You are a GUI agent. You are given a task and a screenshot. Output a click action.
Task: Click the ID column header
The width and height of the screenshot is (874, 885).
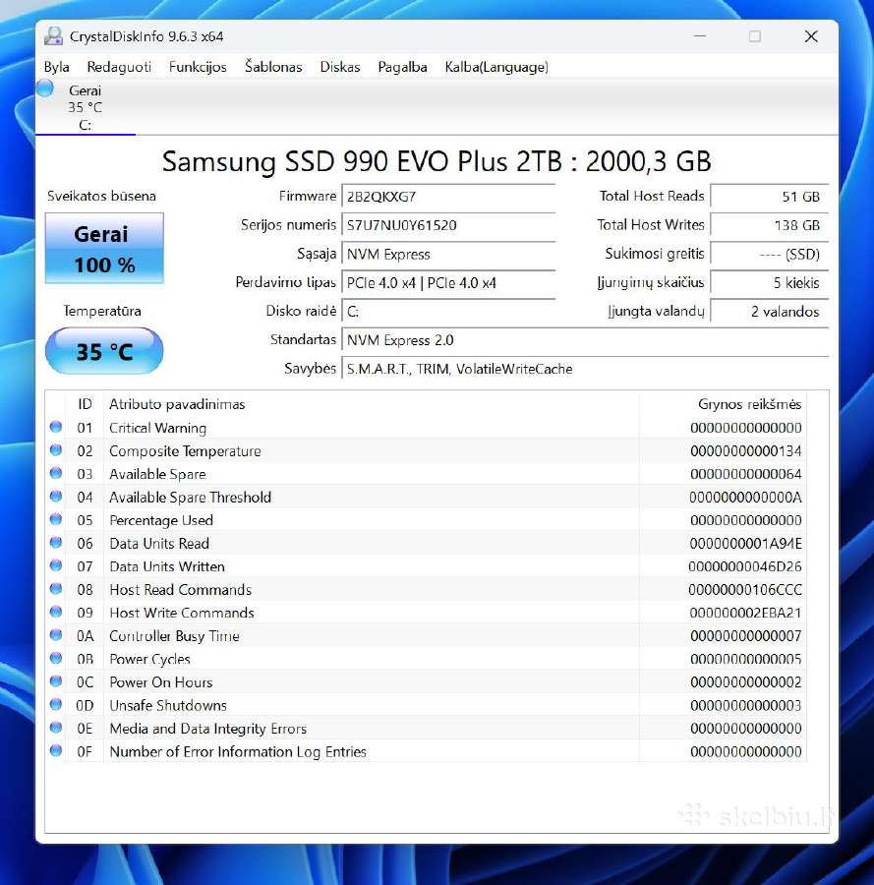[85, 404]
